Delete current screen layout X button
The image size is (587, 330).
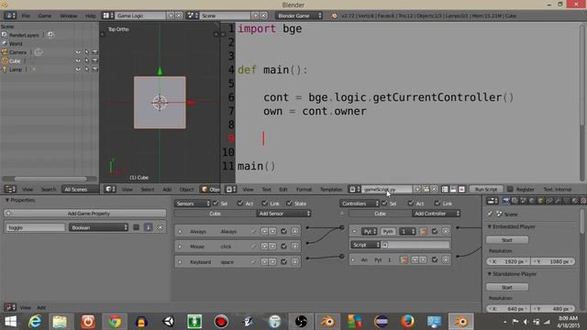tap(179, 16)
